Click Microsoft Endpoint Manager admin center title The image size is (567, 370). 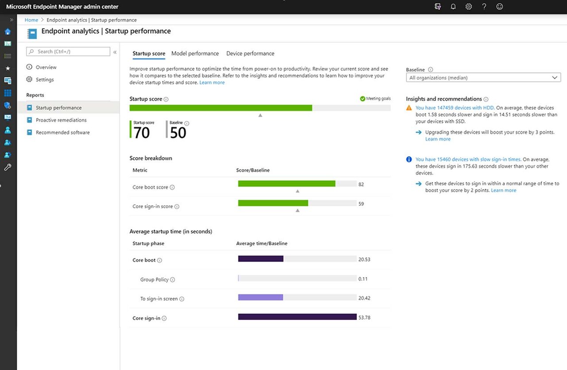[62, 7]
